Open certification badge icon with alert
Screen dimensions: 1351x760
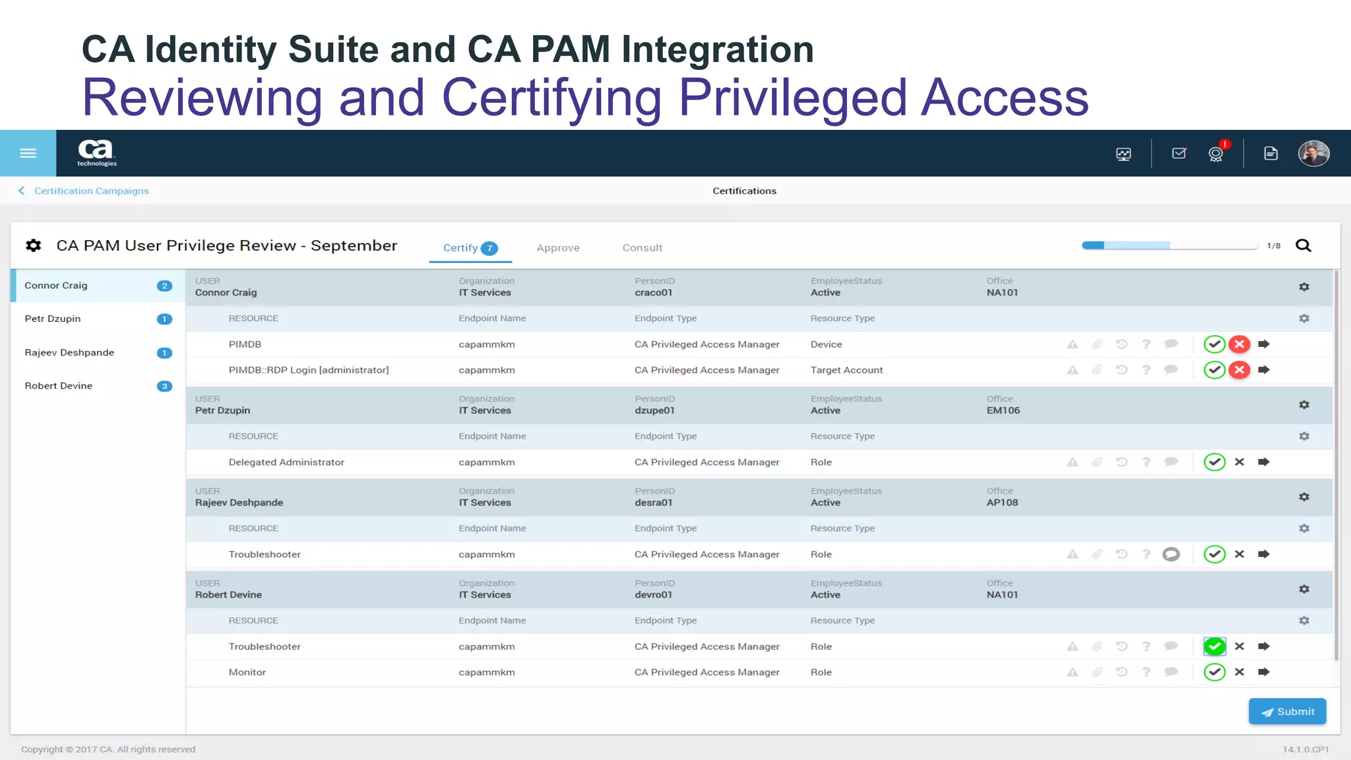[1216, 154]
